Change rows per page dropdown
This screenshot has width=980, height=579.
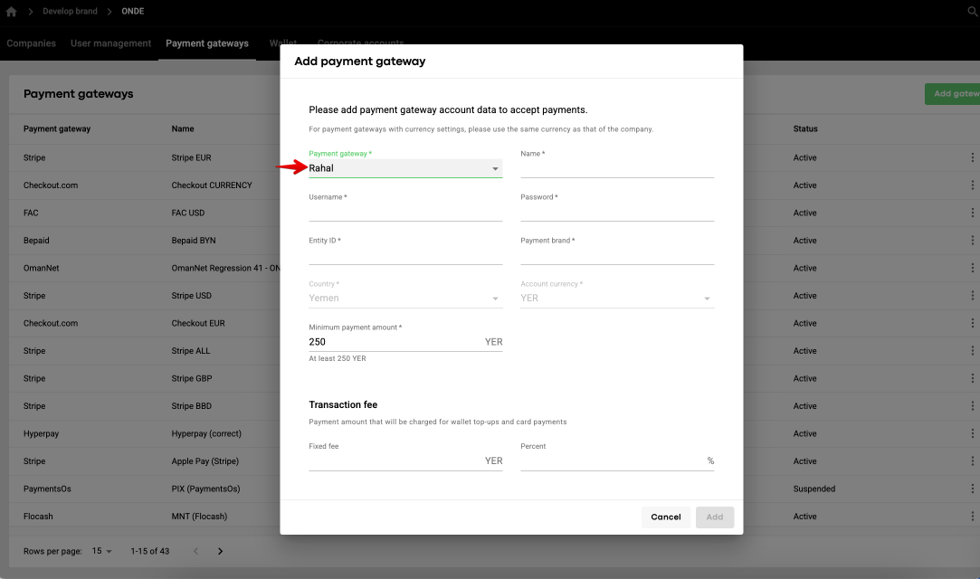[x=102, y=551]
